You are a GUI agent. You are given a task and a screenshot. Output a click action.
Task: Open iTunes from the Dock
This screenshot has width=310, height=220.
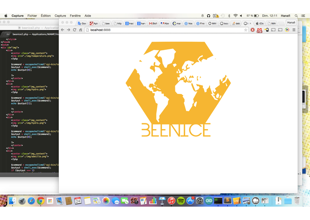point(171,201)
